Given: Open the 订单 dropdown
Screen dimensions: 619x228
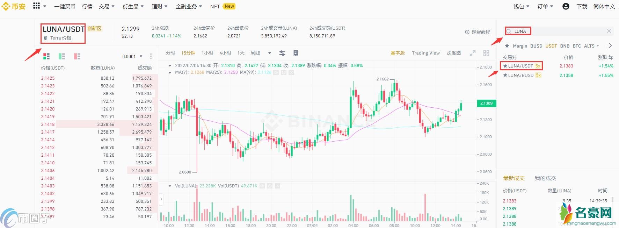Looking at the screenshot, I should click(x=545, y=6).
